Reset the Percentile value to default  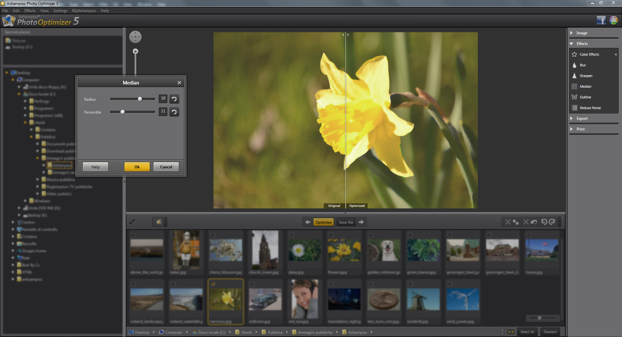click(x=174, y=112)
